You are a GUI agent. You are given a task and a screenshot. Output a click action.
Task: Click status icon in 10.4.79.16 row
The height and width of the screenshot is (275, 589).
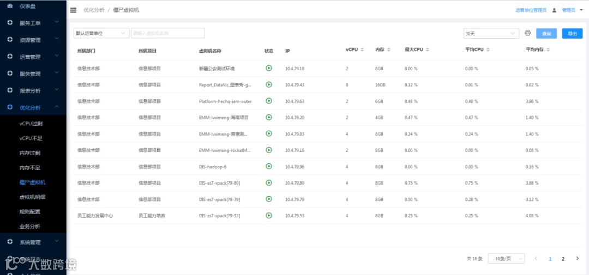pyautogui.click(x=268, y=150)
